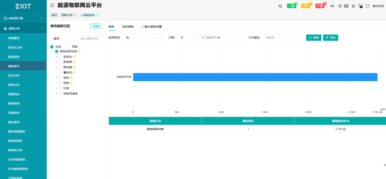Viewport: 386px width, 179px height.
Task: Mute alarm sound with speaker icon
Action: pos(332,6)
